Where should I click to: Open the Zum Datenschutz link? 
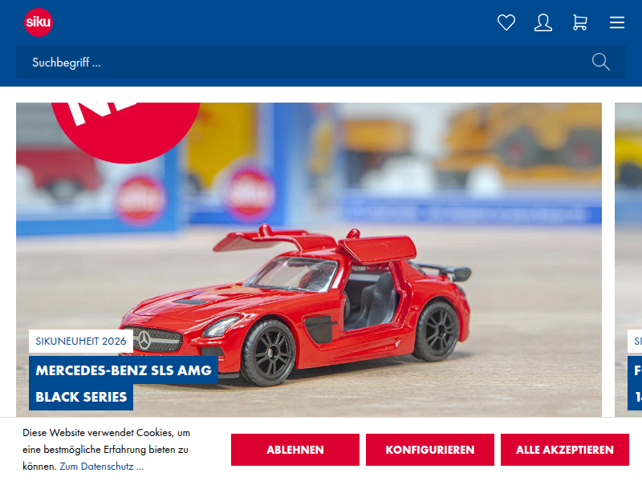pos(102,467)
